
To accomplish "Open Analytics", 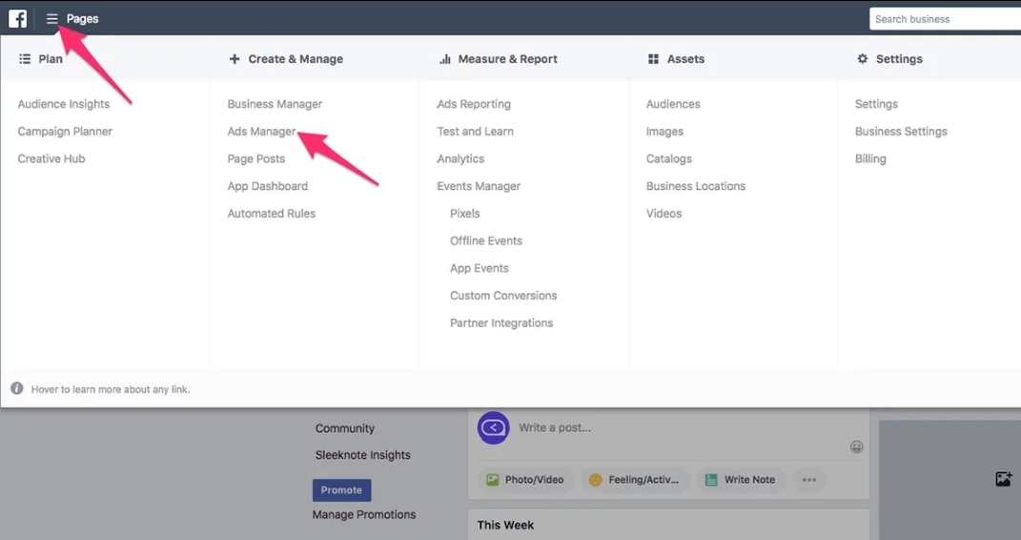I will pyautogui.click(x=460, y=159).
